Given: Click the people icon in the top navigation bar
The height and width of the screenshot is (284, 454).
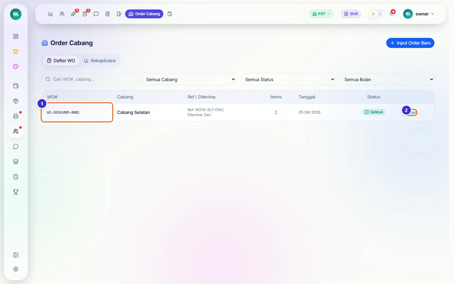Looking at the screenshot, I should point(62,14).
